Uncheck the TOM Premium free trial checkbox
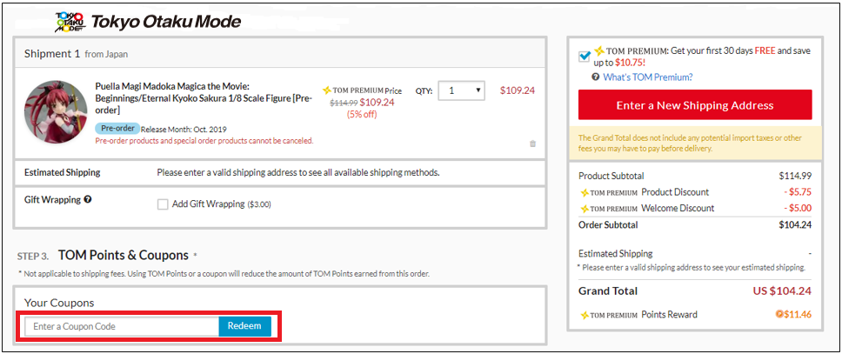 (x=585, y=57)
